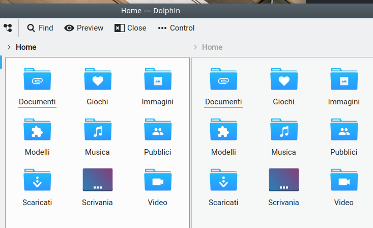Screen dimensions: 373x228
Task: Click Home breadcrumb in left pane
Action: 26,47
